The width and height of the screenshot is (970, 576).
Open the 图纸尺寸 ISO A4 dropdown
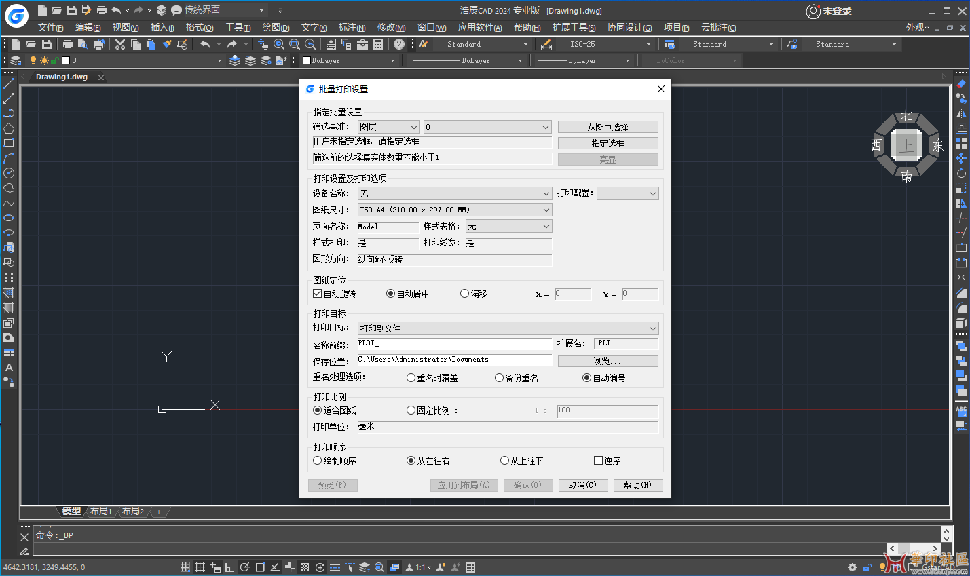coord(455,210)
